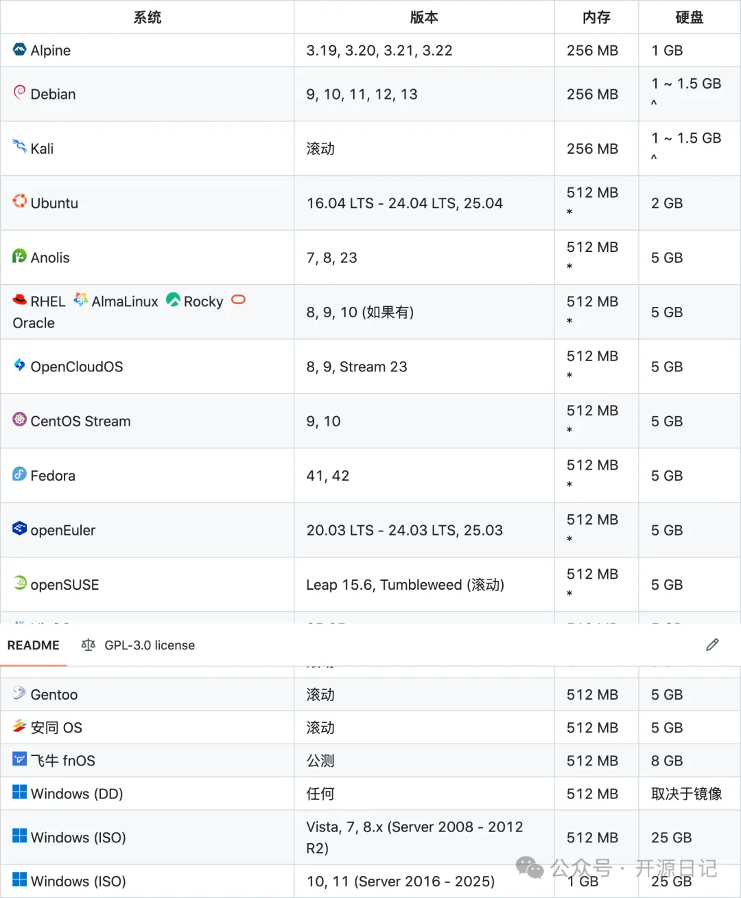The height and width of the screenshot is (898, 741).
Task: Click the openEuler logo icon
Action: tap(19, 529)
